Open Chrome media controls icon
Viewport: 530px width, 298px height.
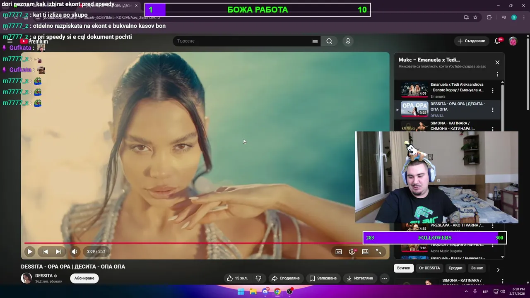click(504, 17)
